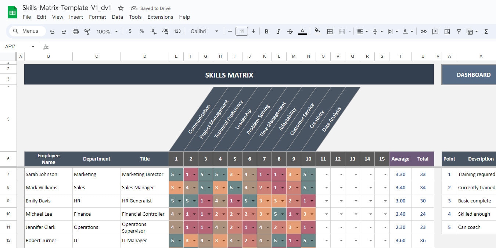Click the font size 11 field
Viewport: 496px width, 248px height.
coord(242,32)
